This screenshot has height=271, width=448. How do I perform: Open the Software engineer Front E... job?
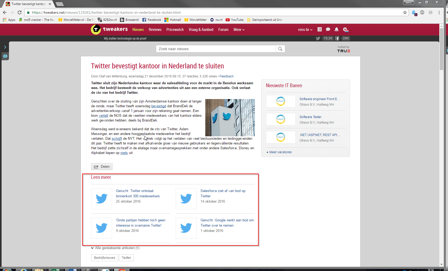pyautogui.click(x=319, y=99)
